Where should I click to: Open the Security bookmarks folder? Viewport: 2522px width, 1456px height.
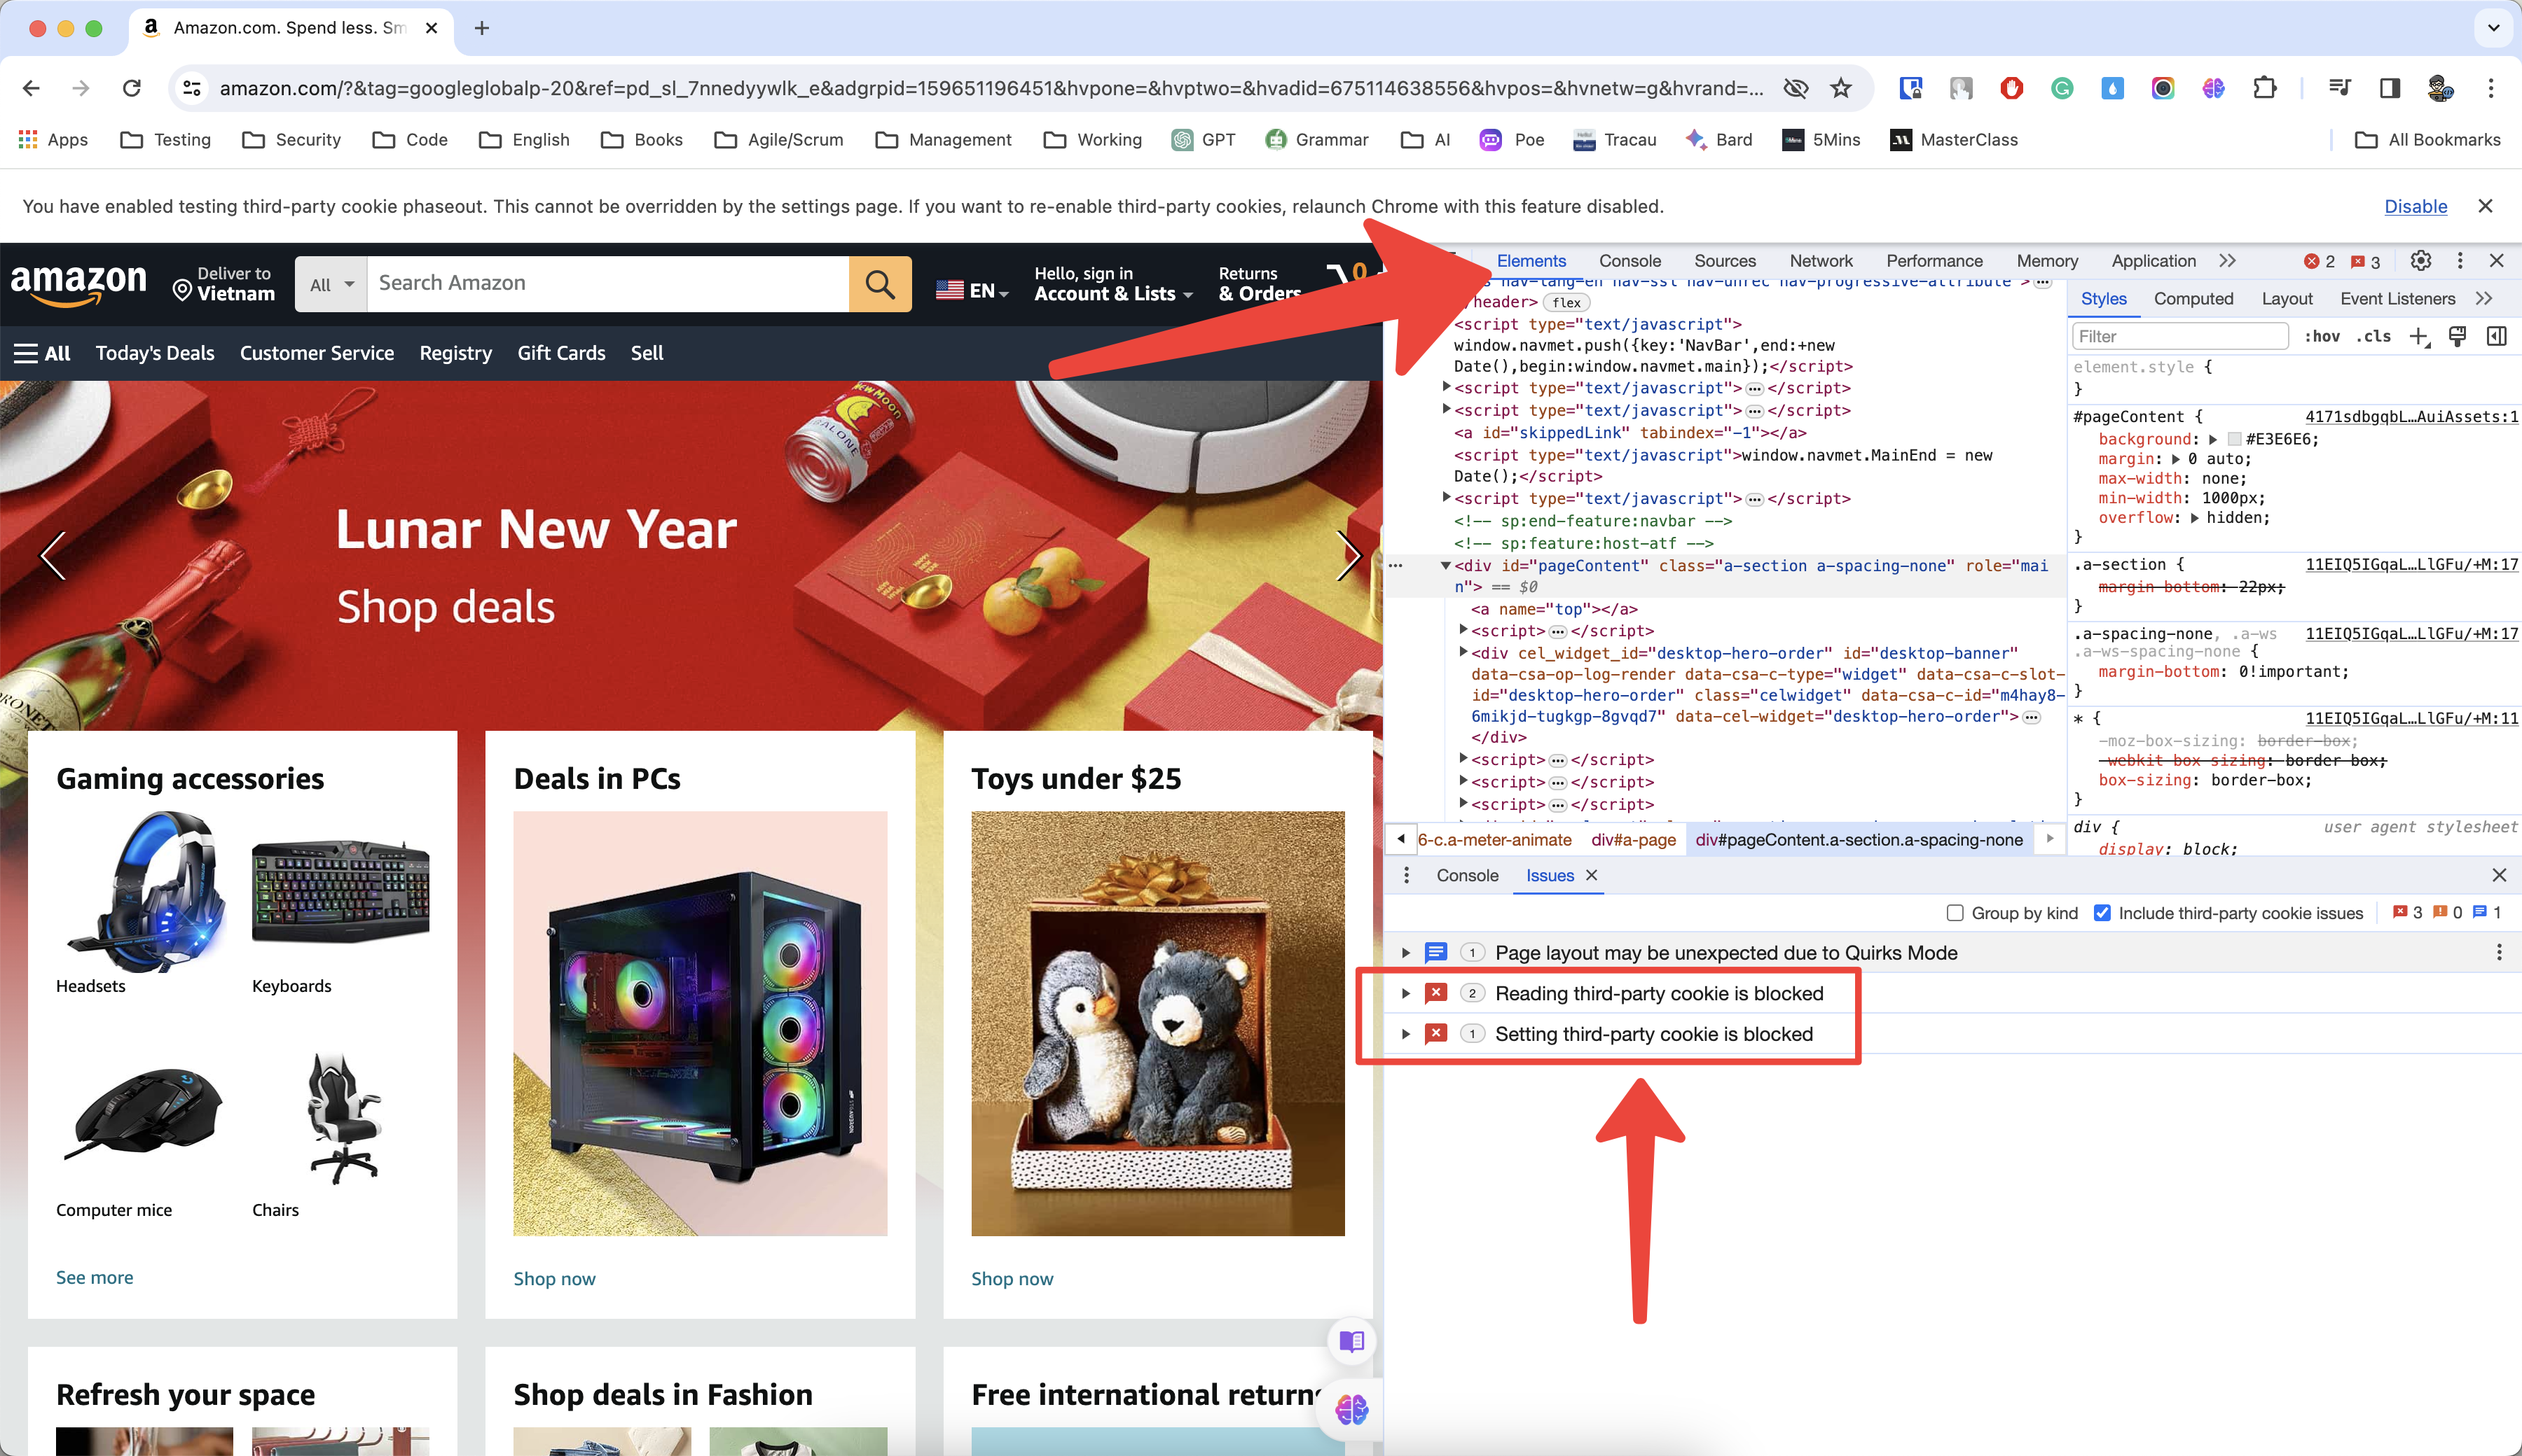(x=291, y=140)
